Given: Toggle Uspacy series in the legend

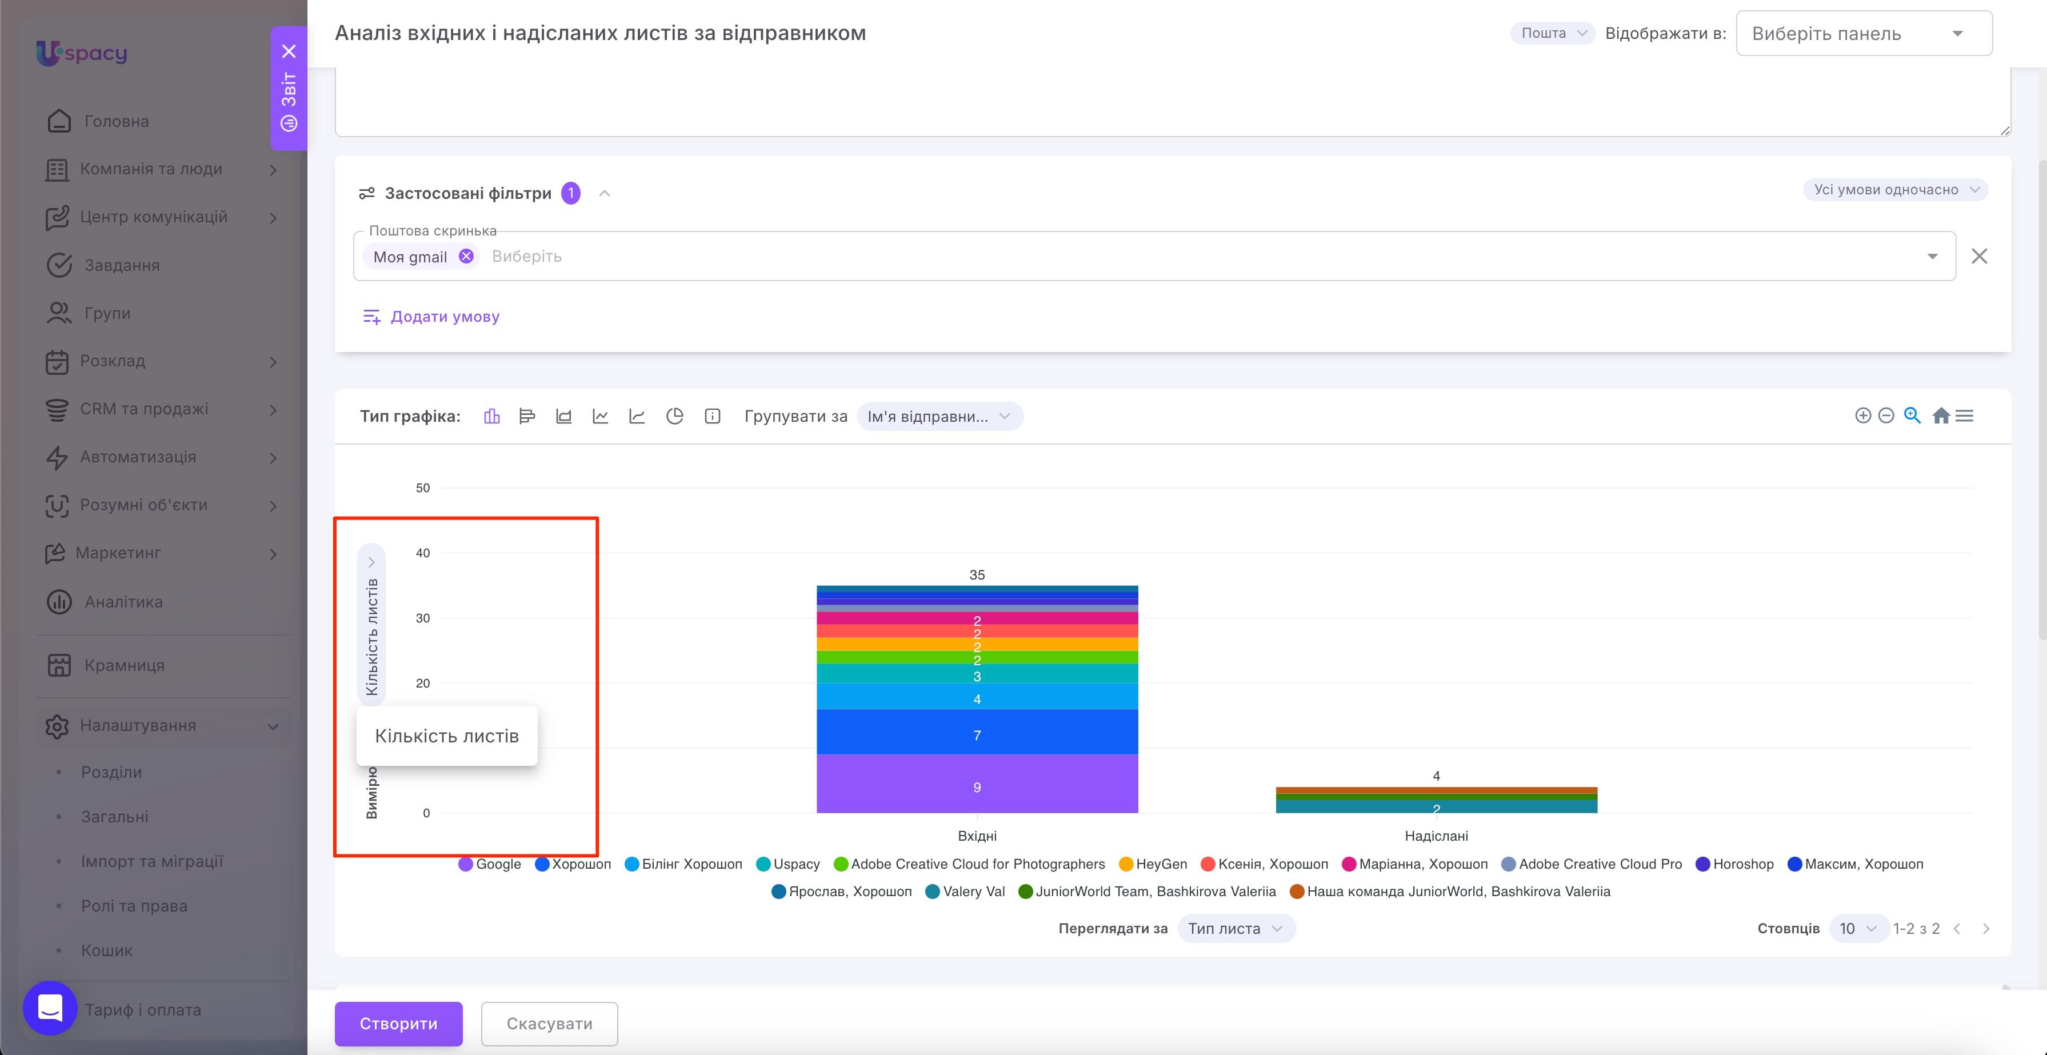Looking at the screenshot, I should coord(788,864).
